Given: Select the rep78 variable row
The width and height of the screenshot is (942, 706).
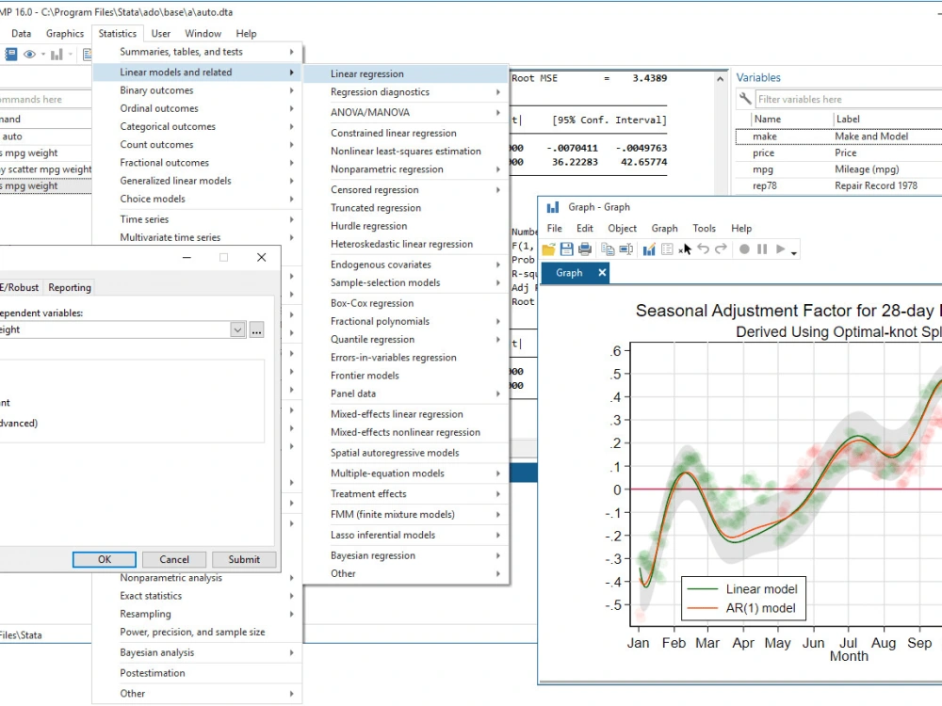Looking at the screenshot, I should pos(838,186).
